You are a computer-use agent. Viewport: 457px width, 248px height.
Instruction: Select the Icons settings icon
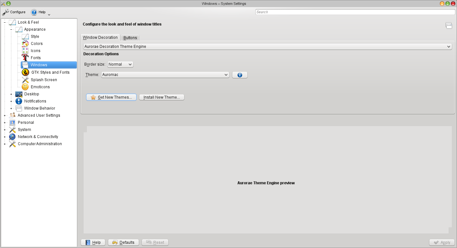(25, 51)
